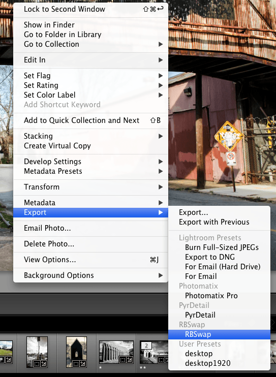Choose the Export to DNG preset

point(219,257)
